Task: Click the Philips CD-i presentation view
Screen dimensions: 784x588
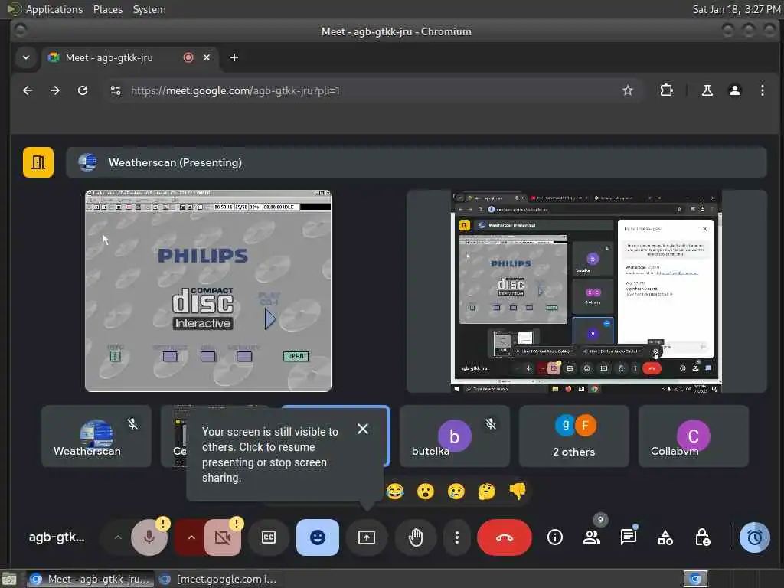Action: [208, 291]
